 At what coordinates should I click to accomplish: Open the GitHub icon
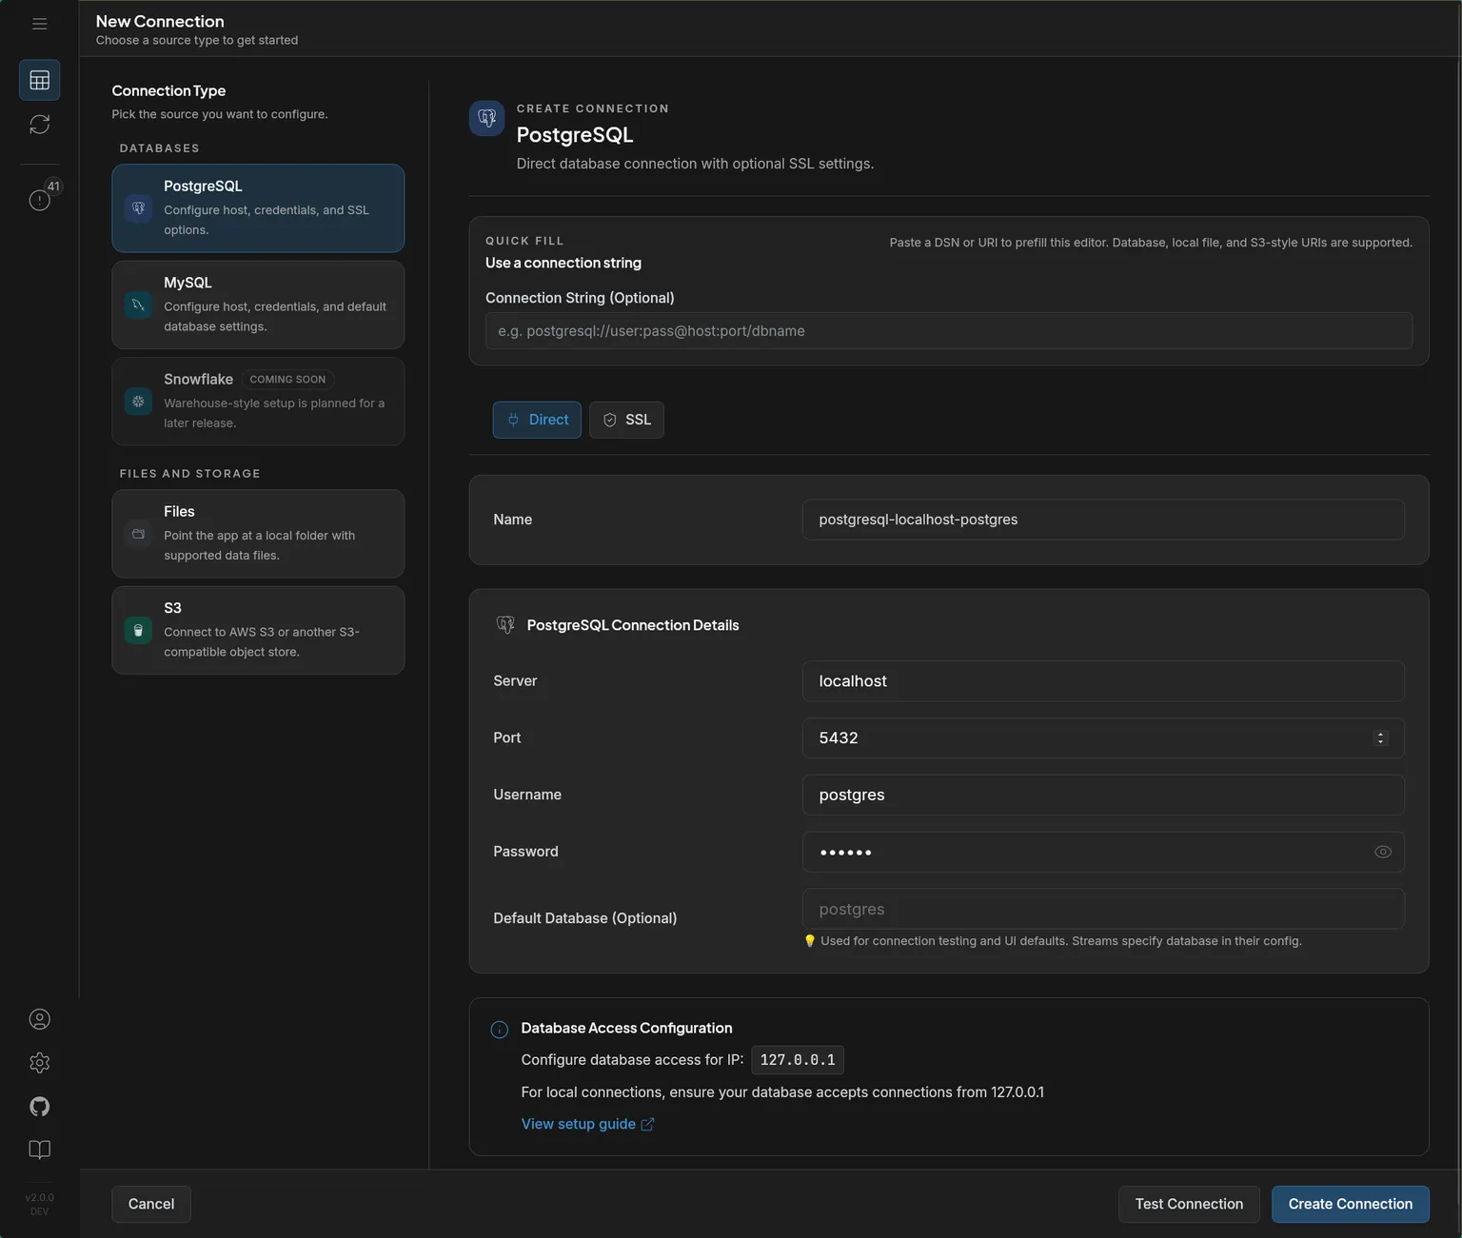tap(39, 1107)
